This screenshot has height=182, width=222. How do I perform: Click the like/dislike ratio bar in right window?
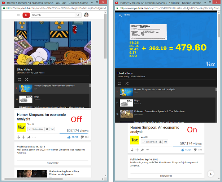(187, 146)
